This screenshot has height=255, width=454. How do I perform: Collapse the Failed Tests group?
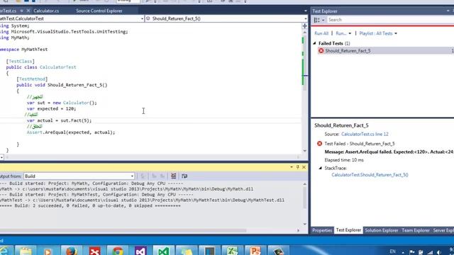(x=315, y=43)
